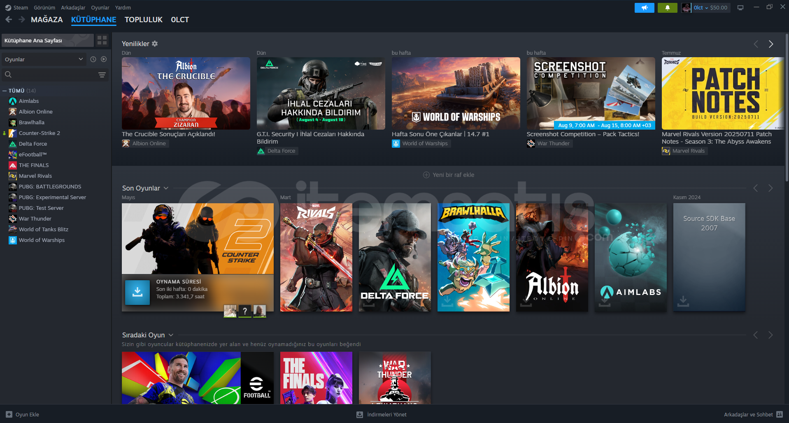Open the Yardım menu
The image size is (789, 423).
pyautogui.click(x=123, y=7)
